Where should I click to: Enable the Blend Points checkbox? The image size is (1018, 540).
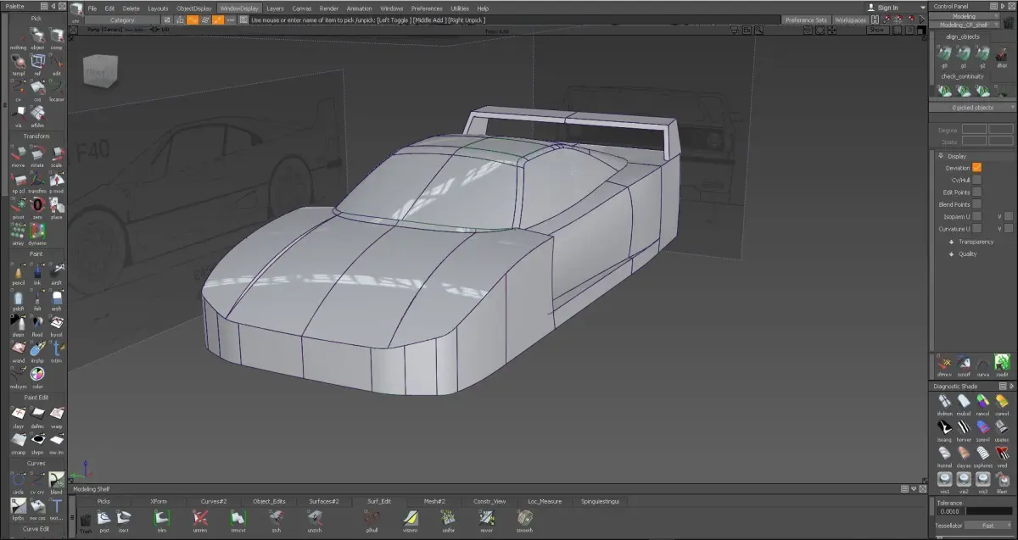pyautogui.click(x=976, y=204)
